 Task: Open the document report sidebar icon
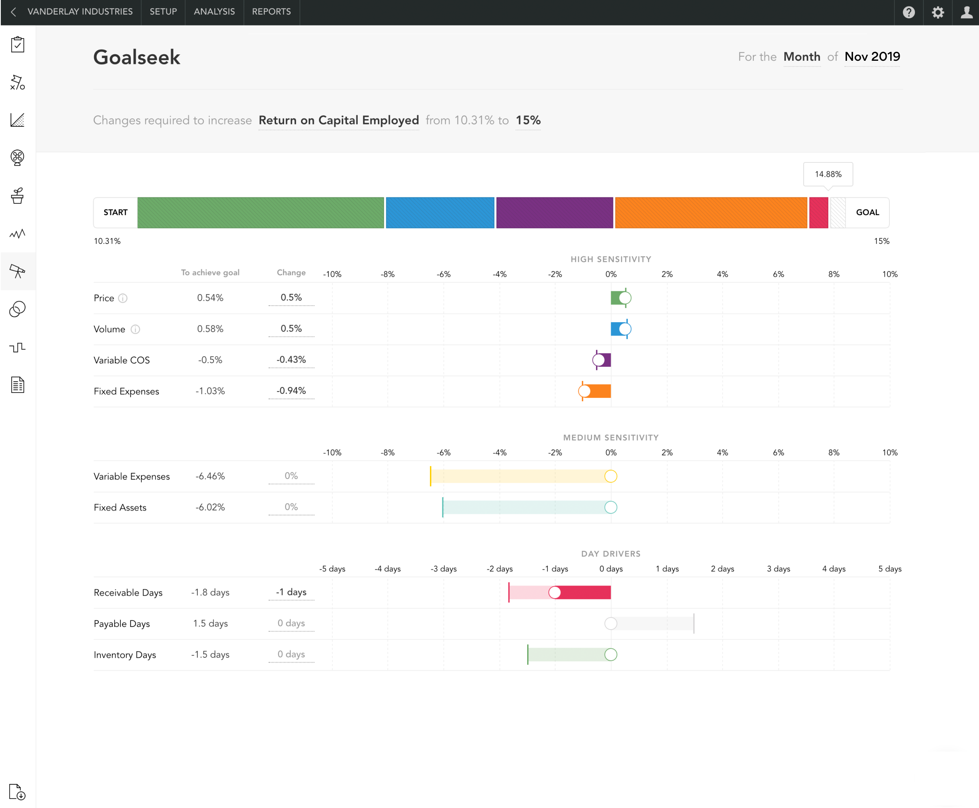pyautogui.click(x=18, y=385)
